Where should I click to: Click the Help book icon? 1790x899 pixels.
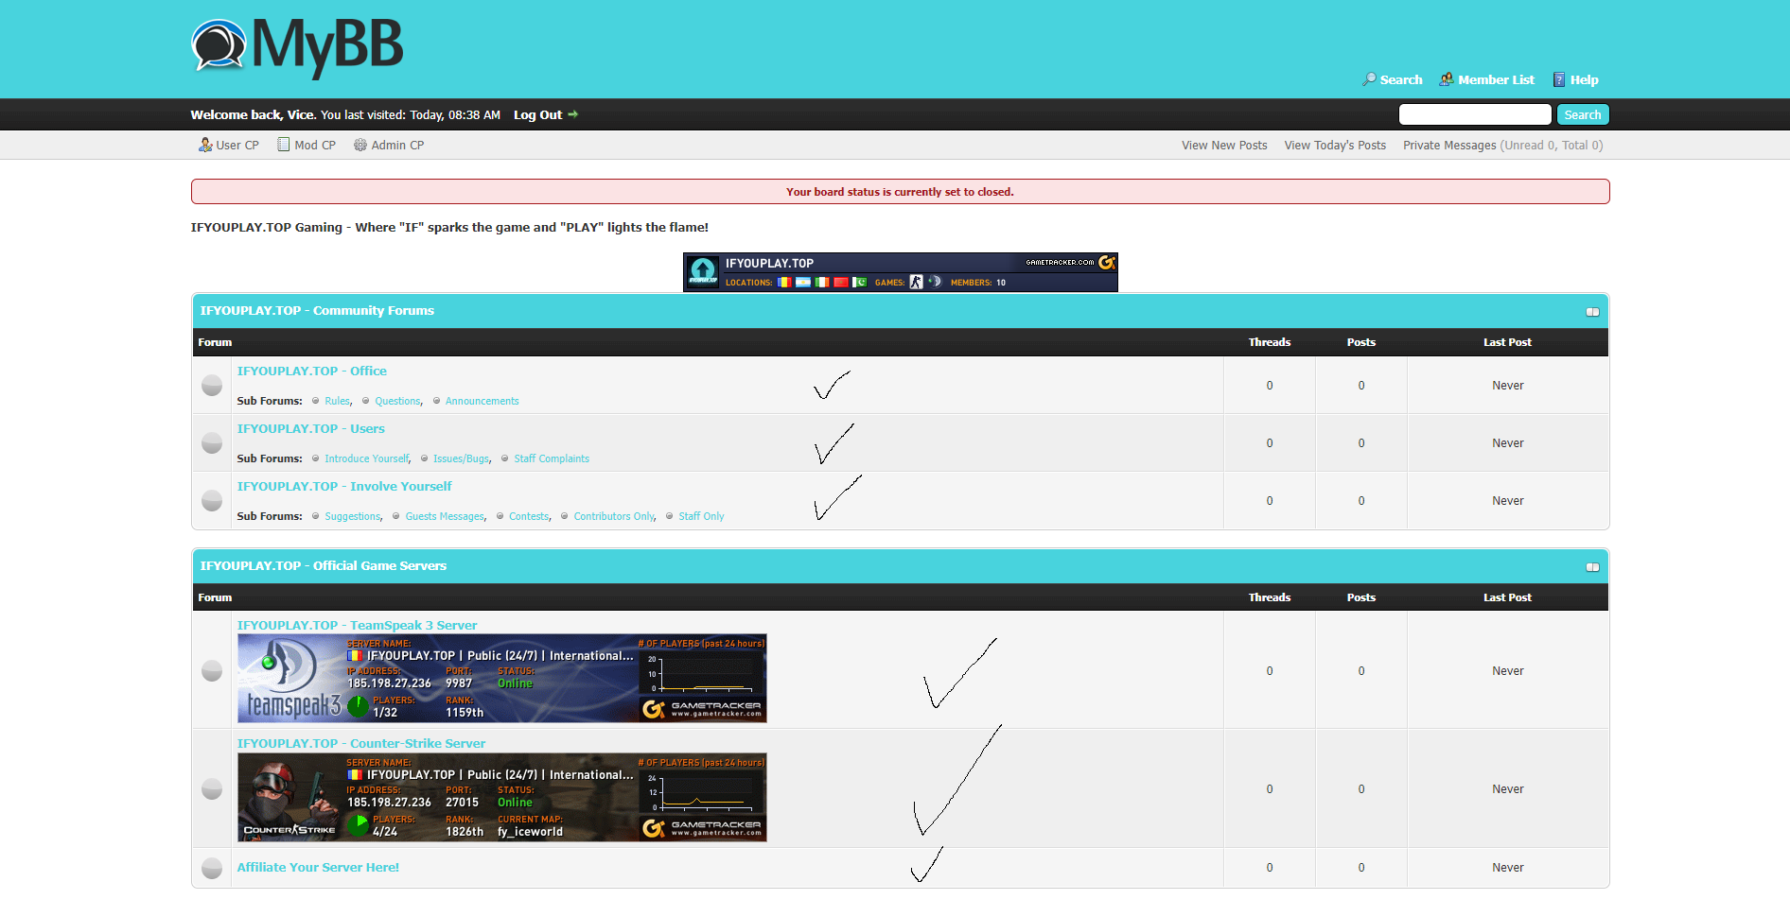[x=1559, y=79]
